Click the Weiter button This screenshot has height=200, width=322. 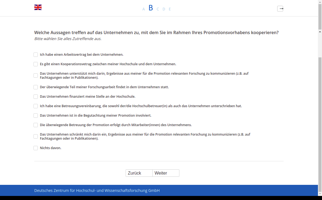(x=166, y=173)
